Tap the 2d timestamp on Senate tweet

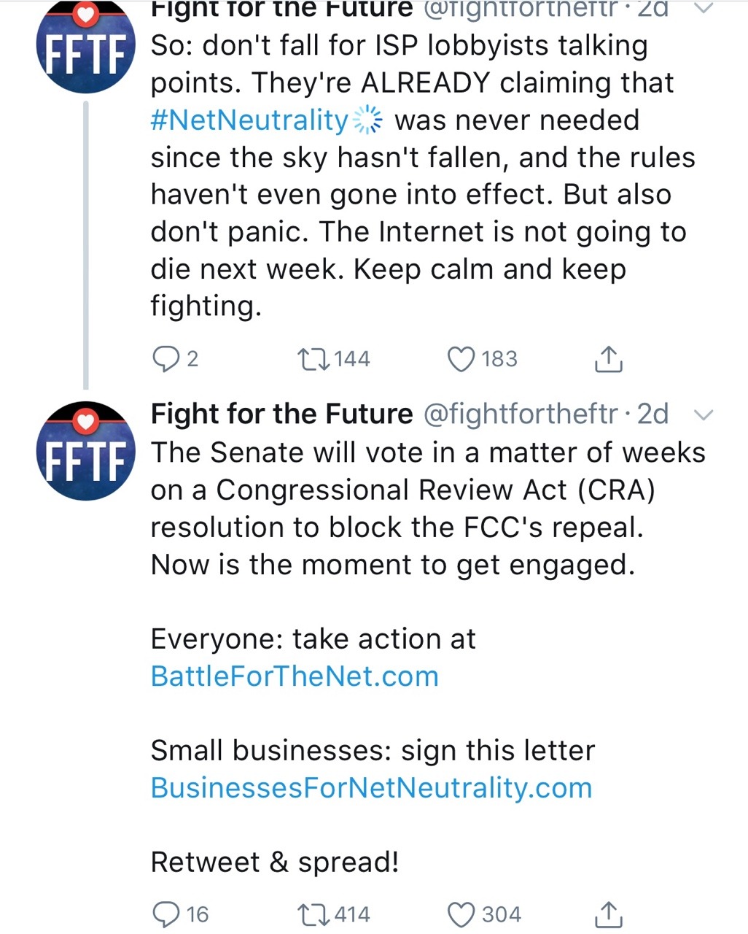(652, 414)
